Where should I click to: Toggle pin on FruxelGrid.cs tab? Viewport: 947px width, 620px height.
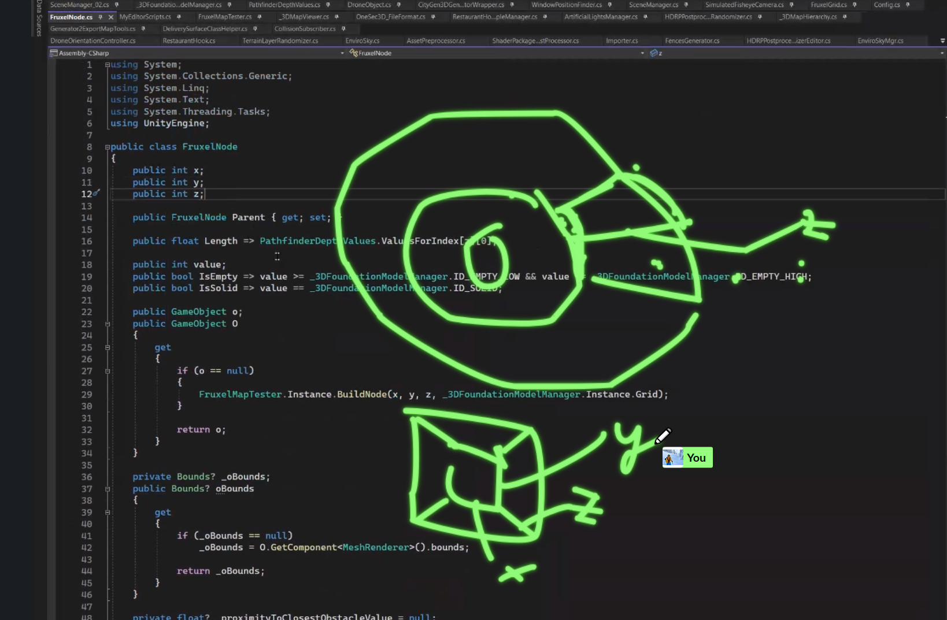click(854, 5)
